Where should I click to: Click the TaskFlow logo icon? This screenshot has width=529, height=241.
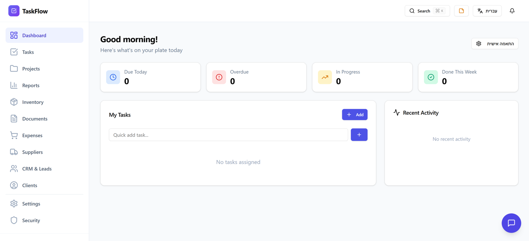pyautogui.click(x=14, y=11)
